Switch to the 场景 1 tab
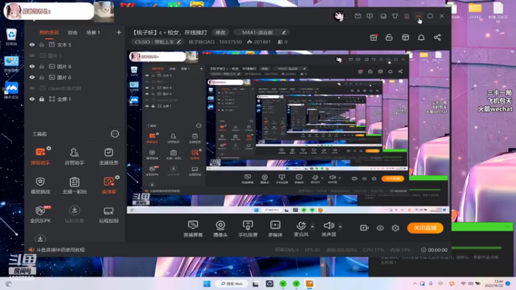 (93, 33)
